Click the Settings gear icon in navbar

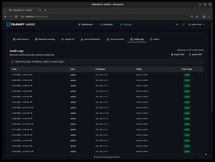[x=121, y=24]
